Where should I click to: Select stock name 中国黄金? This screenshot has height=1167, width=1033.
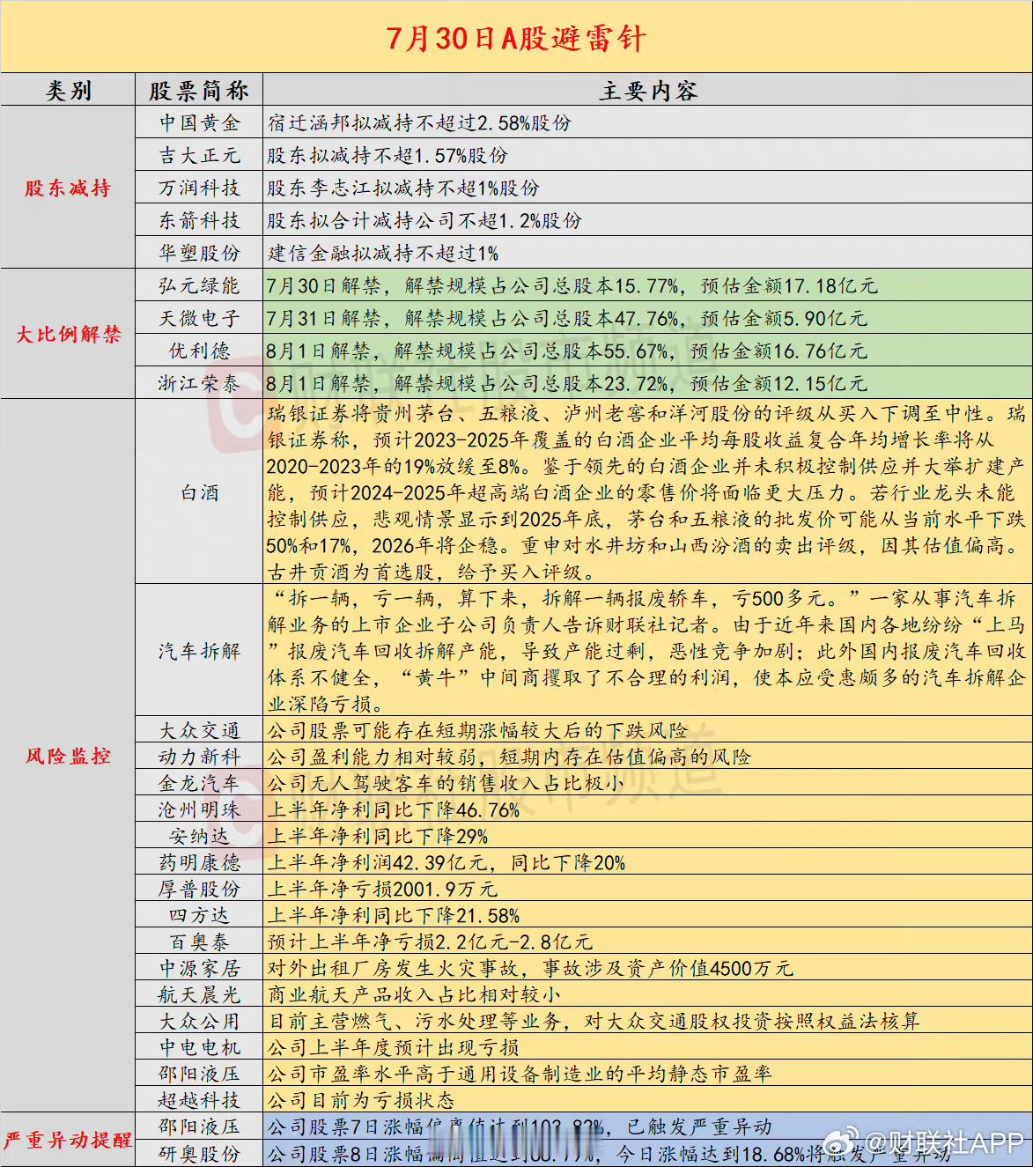point(199,122)
